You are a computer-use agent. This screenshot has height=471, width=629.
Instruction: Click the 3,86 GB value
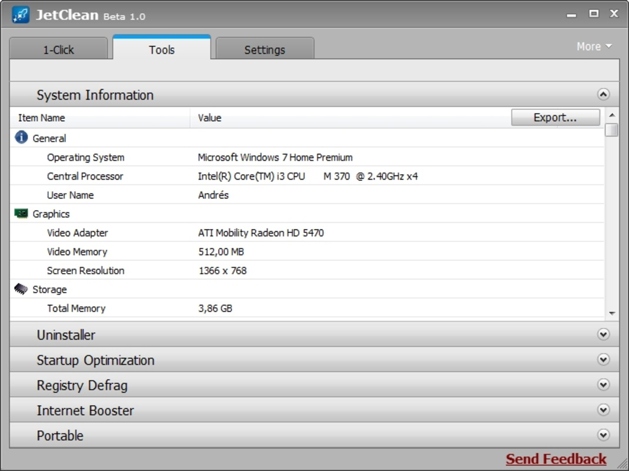coord(215,308)
